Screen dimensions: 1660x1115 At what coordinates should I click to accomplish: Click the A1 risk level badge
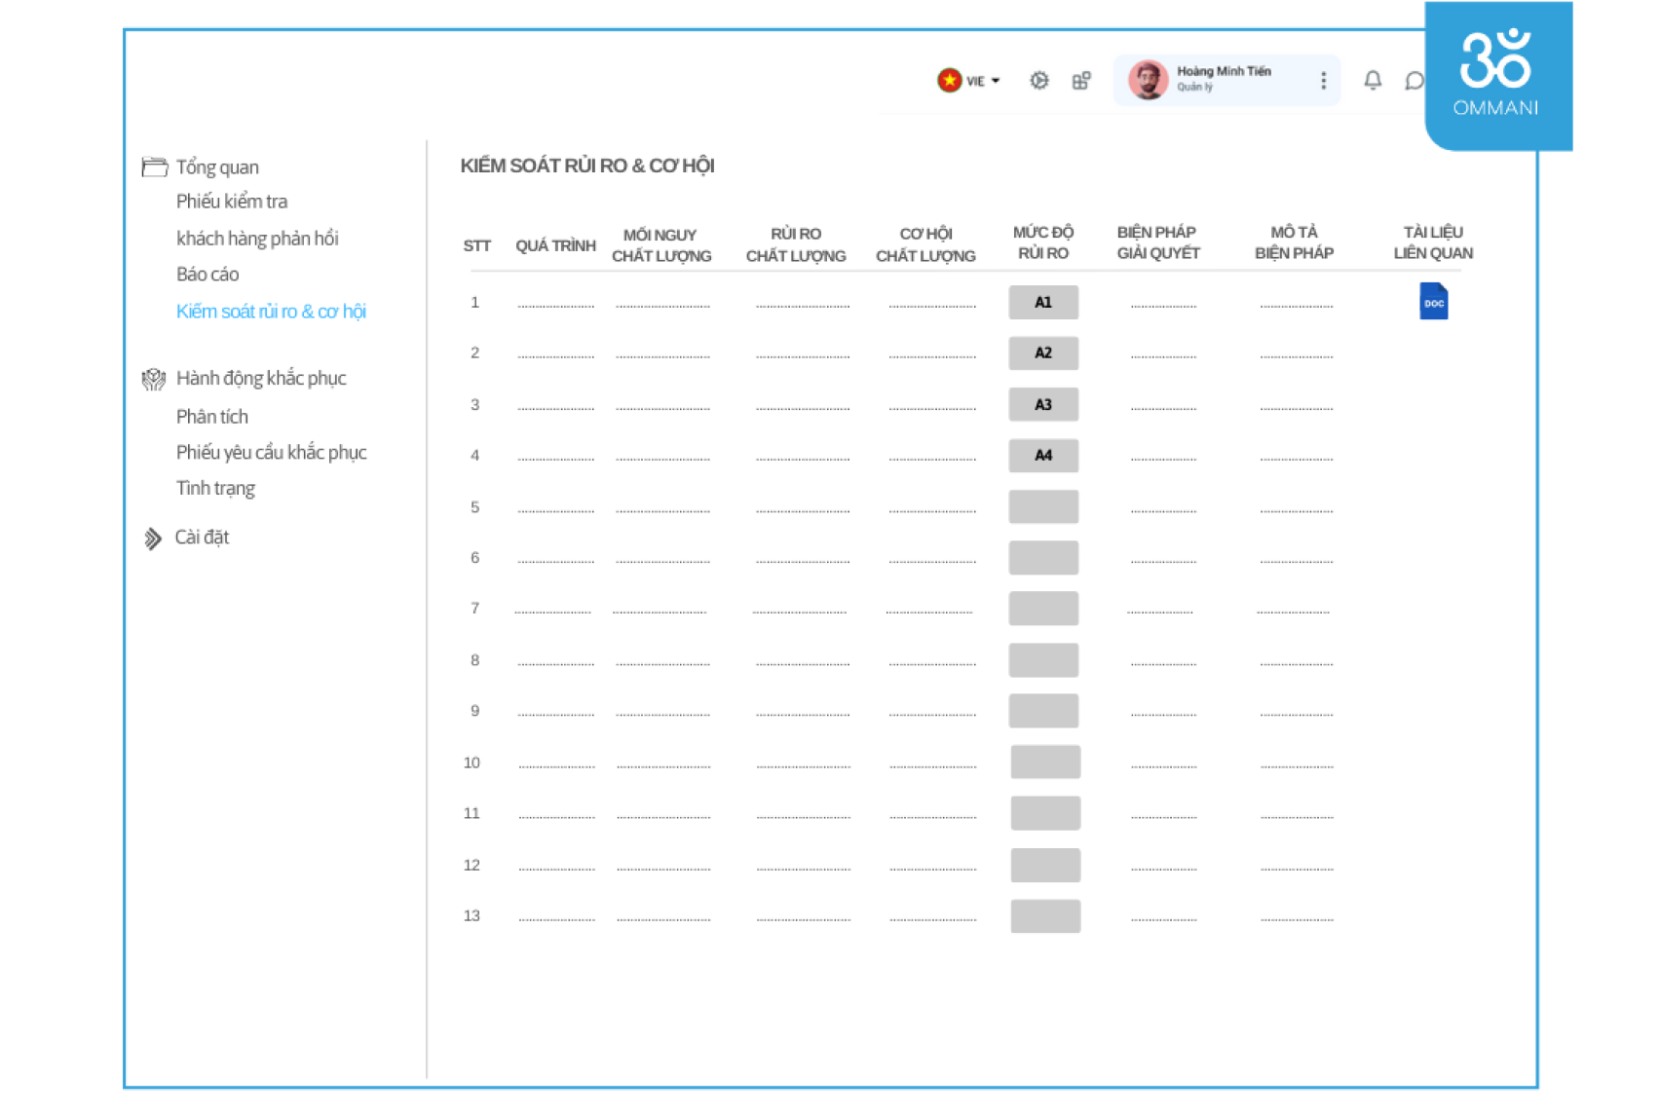point(1043,303)
